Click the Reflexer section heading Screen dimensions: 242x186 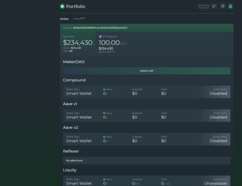[x=71, y=151]
